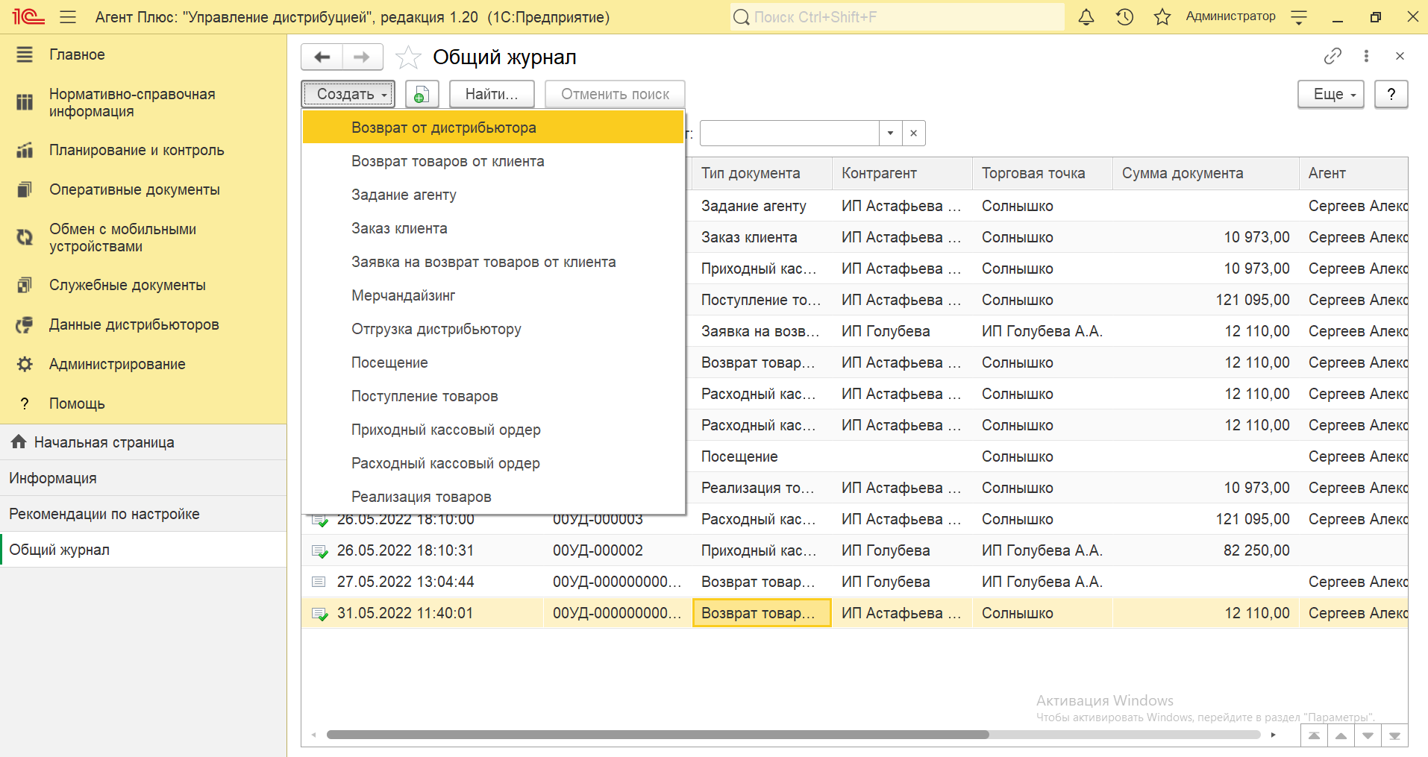Copy link to this journal icon

click(x=1332, y=56)
